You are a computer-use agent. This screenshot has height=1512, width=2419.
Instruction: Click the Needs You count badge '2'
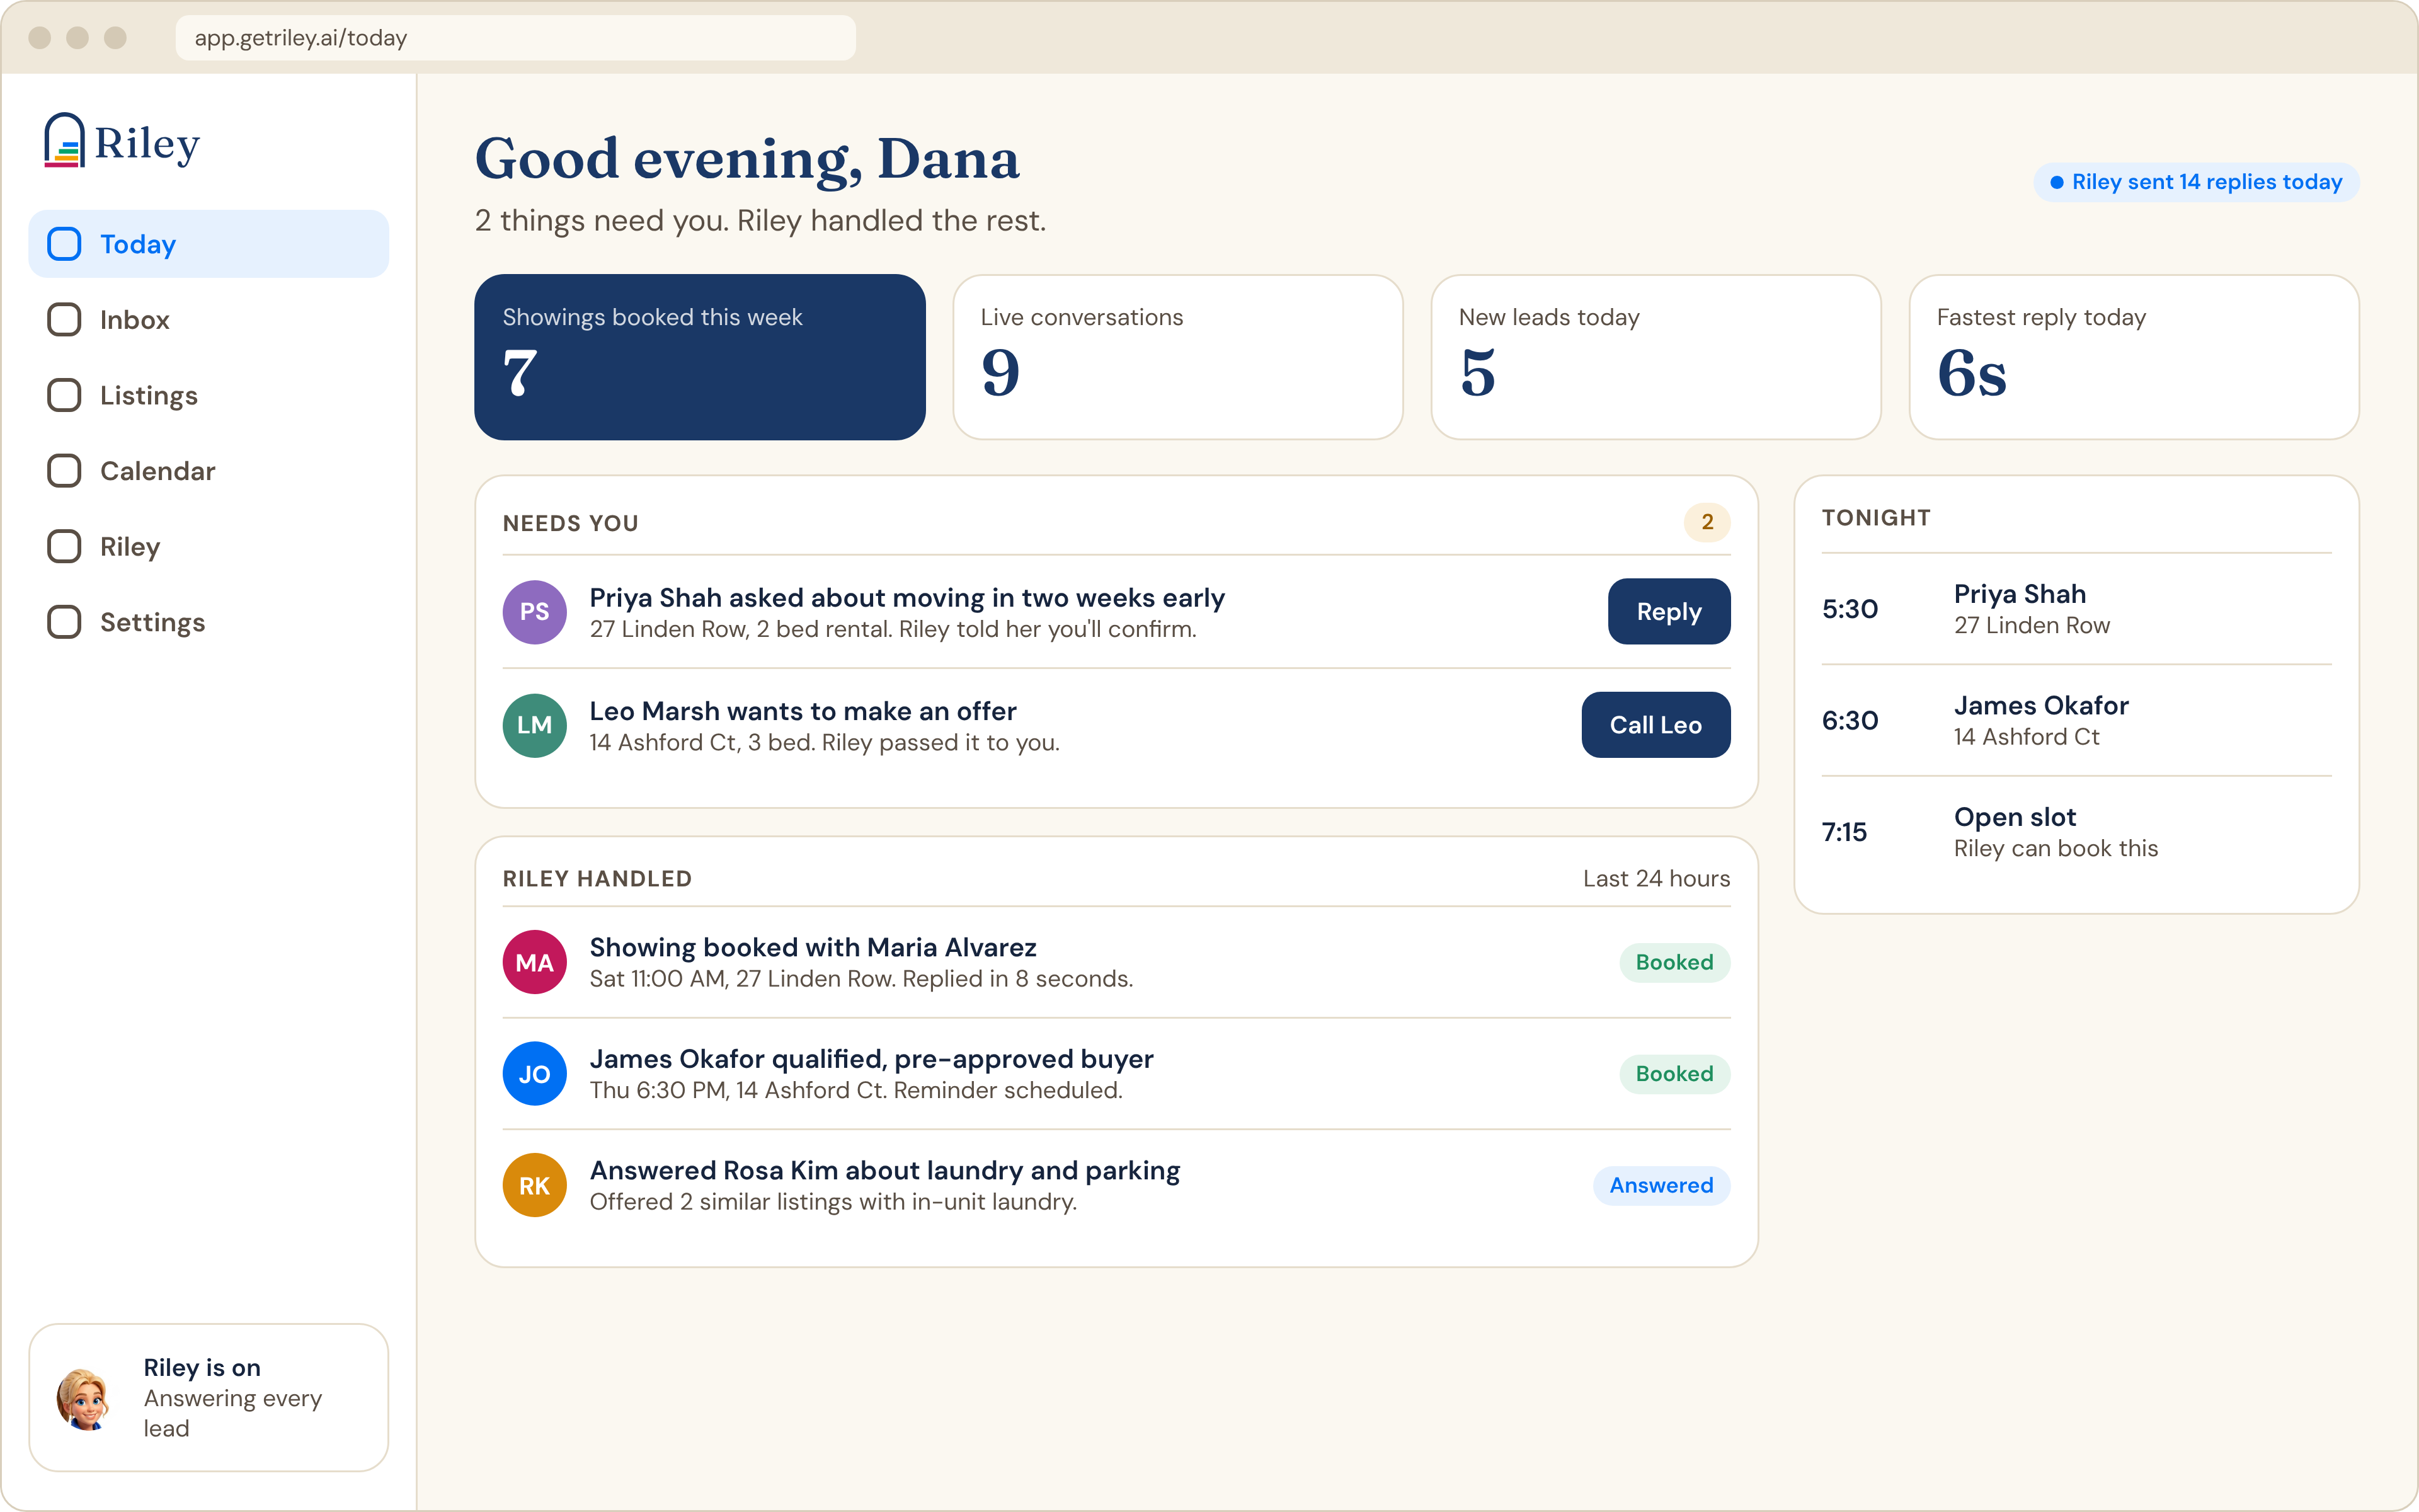(1707, 522)
